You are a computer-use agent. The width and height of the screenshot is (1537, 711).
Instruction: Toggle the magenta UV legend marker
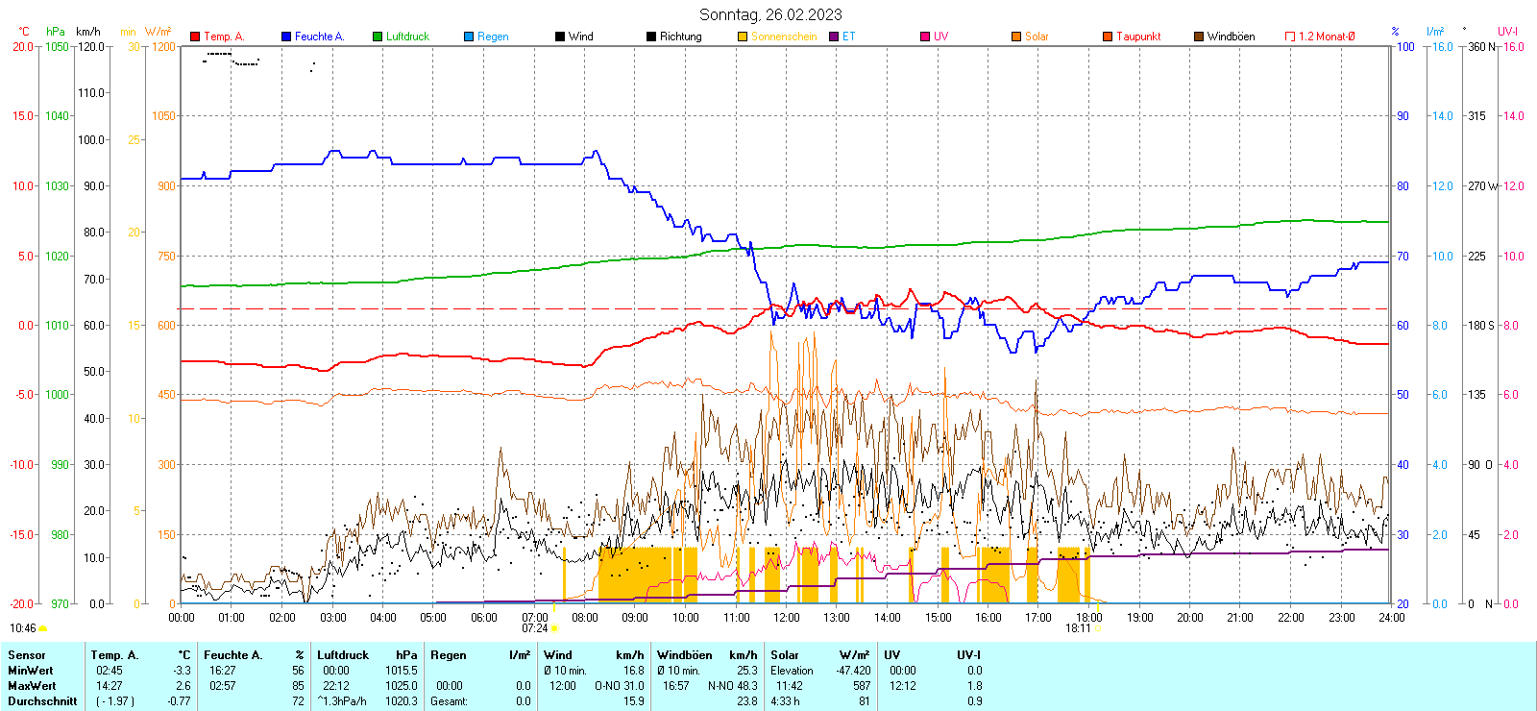tap(925, 37)
